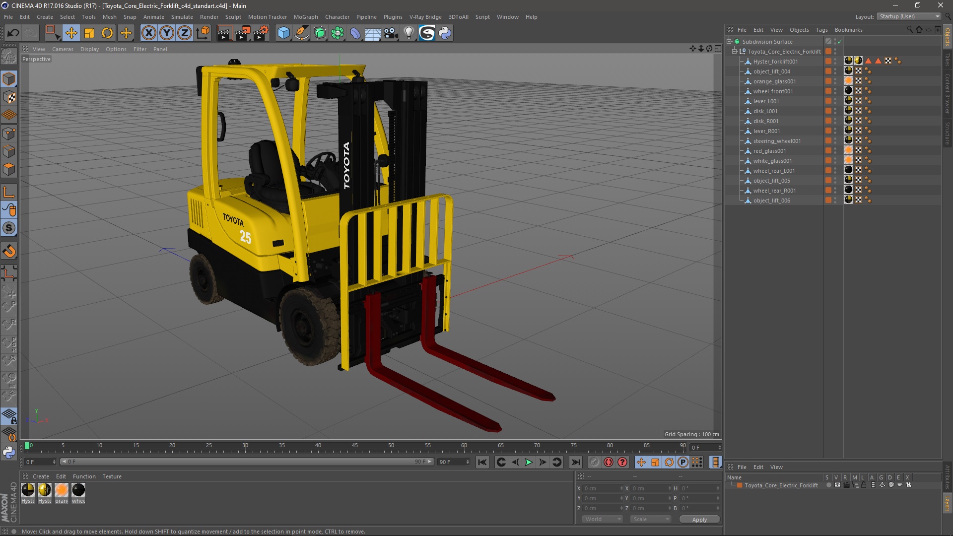953x536 pixels.
Task: Go to end of animation button
Action: click(x=575, y=462)
